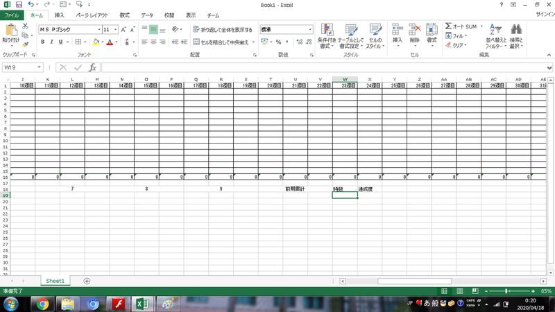
Task: Click the Save icon in quick access toolbar
Action: pyautogui.click(x=19, y=5)
